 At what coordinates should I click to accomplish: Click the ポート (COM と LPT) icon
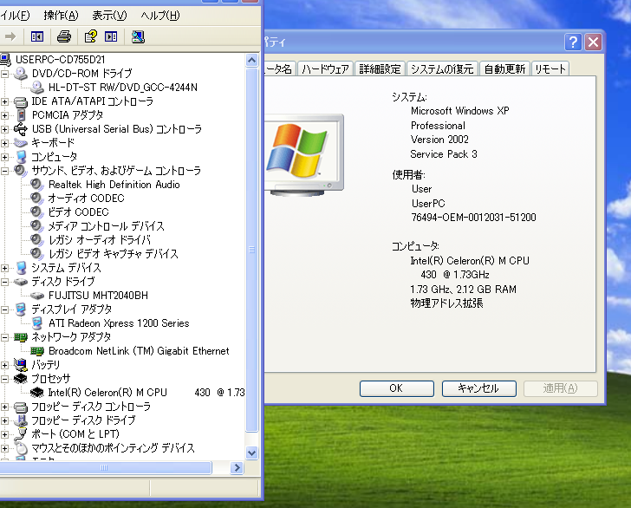[x=21, y=434]
